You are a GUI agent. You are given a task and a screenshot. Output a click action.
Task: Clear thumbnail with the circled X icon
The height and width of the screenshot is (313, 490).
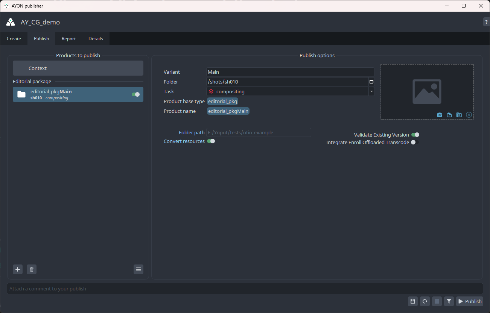click(469, 115)
